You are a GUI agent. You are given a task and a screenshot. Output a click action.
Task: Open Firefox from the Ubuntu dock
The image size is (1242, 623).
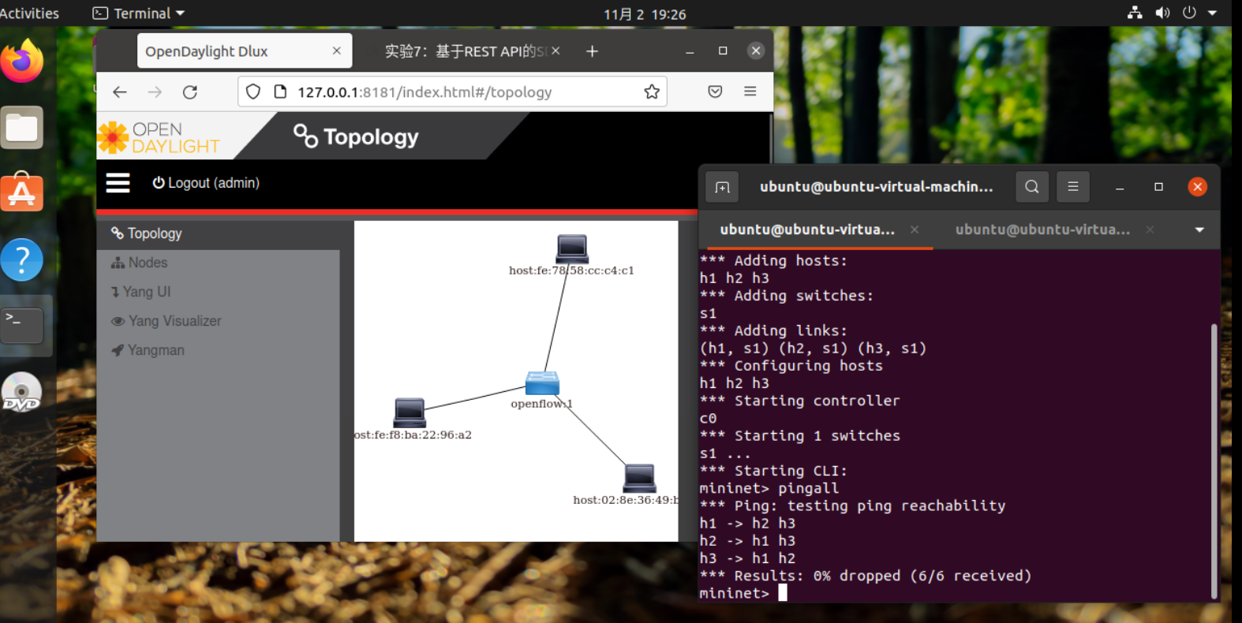tap(22, 62)
